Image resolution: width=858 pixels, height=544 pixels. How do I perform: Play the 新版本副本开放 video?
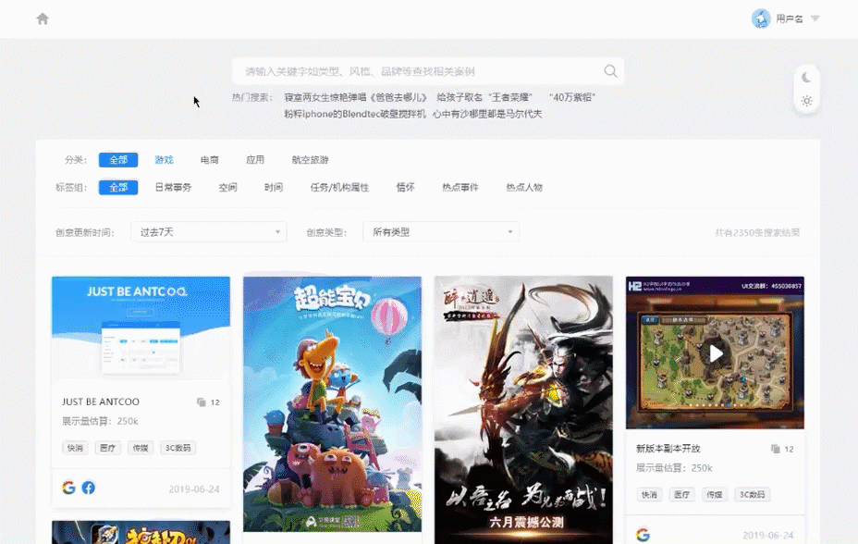(716, 353)
